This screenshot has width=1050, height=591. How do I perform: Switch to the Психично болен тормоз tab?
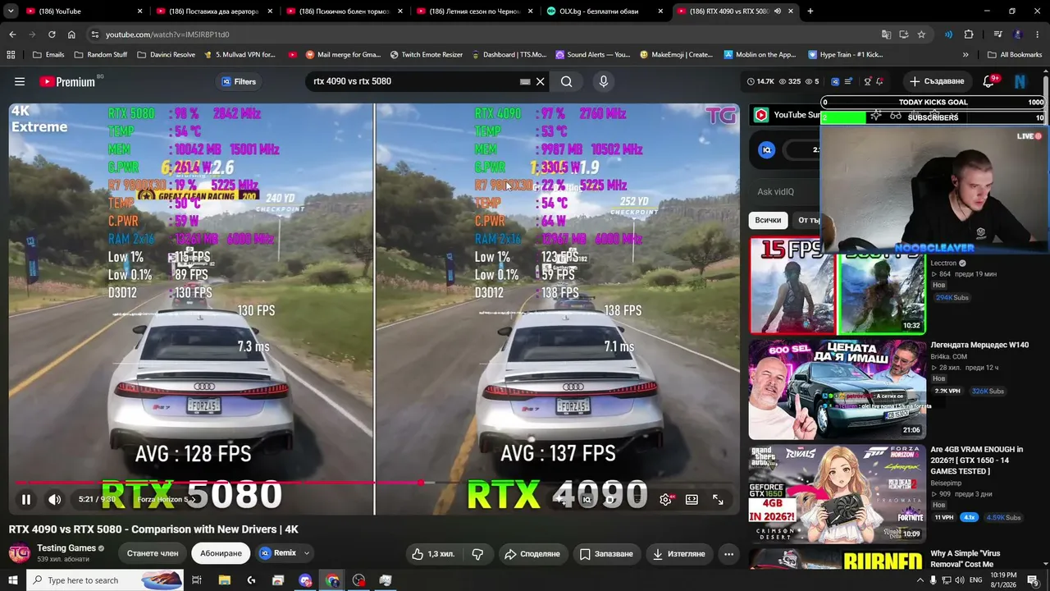[343, 11]
